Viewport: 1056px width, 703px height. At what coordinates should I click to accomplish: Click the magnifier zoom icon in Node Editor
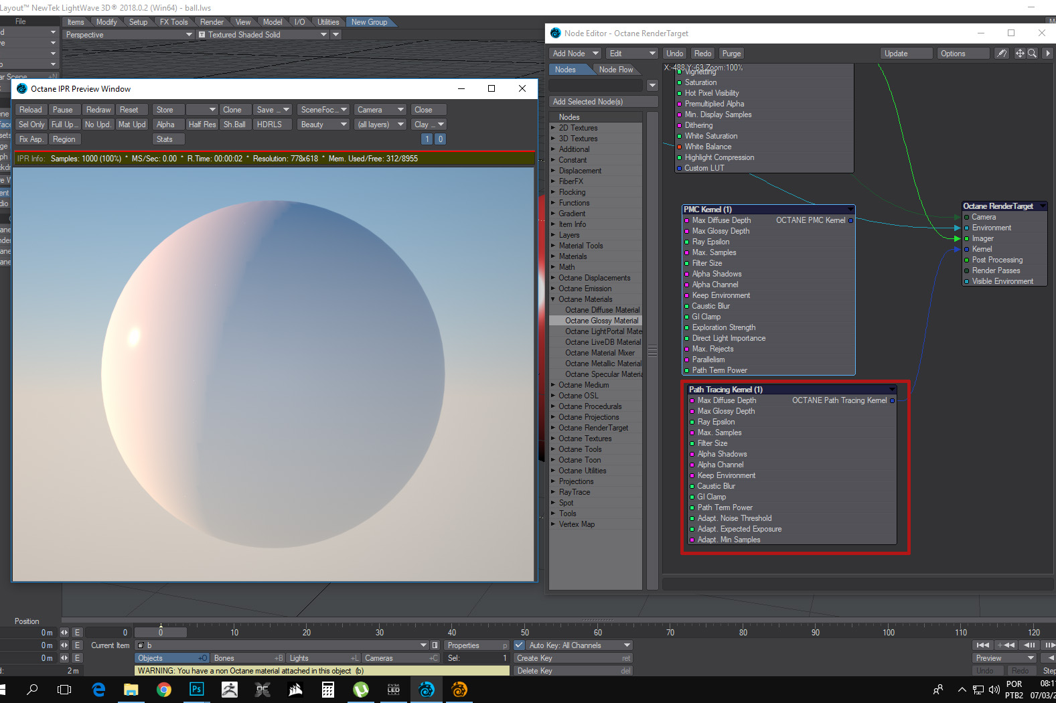pyautogui.click(x=1033, y=54)
